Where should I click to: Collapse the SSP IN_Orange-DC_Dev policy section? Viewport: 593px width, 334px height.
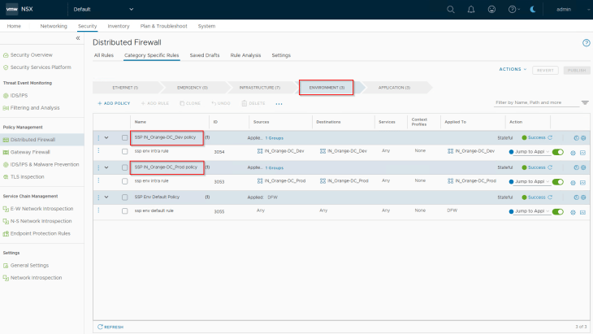(x=106, y=137)
